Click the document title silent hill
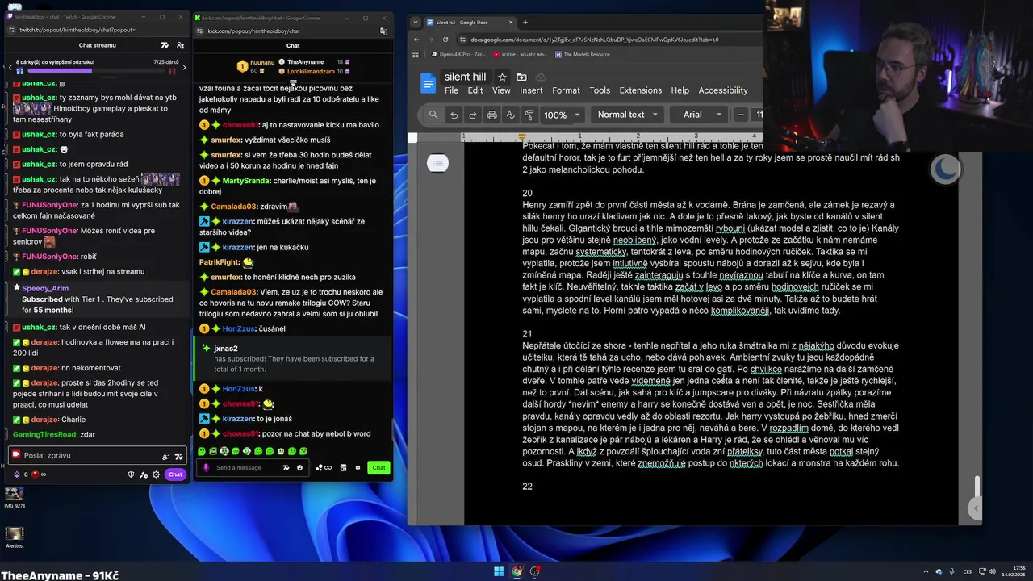Image resolution: width=1033 pixels, height=581 pixels. pyautogui.click(x=465, y=77)
